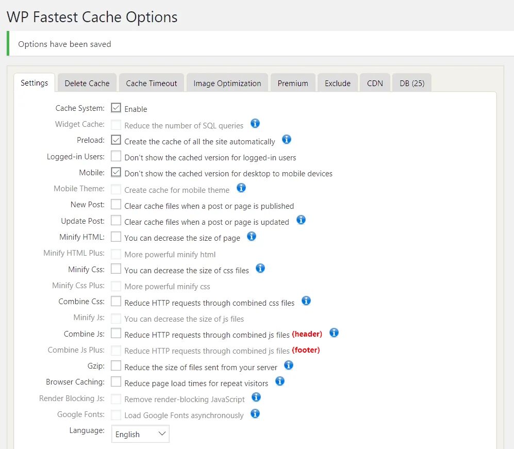This screenshot has width=514, height=449.
Task: Enable Gzip compression checkbox
Action: click(x=116, y=366)
